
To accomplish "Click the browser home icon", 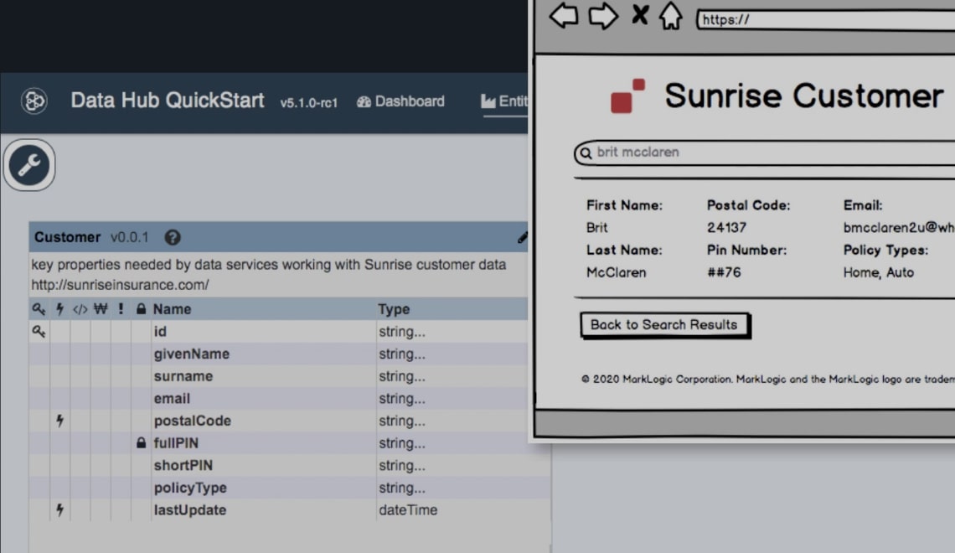I will pos(670,15).
